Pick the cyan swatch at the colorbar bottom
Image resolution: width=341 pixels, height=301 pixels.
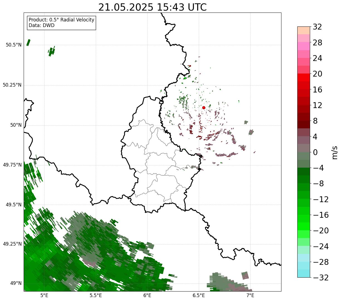click(304, 273)
